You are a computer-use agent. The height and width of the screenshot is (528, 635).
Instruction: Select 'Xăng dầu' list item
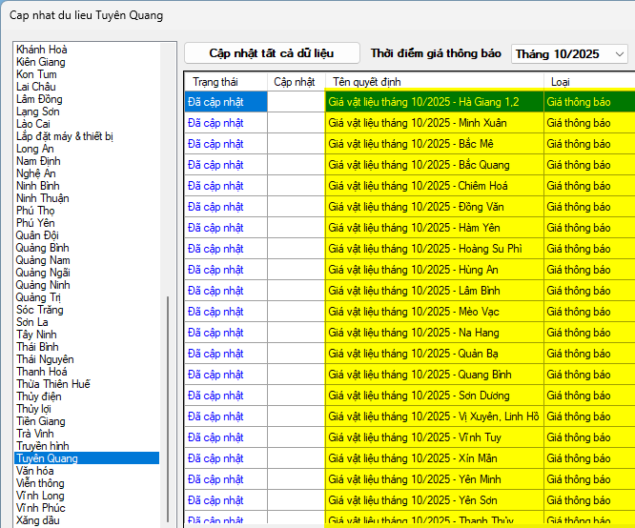tap(37, 520)
